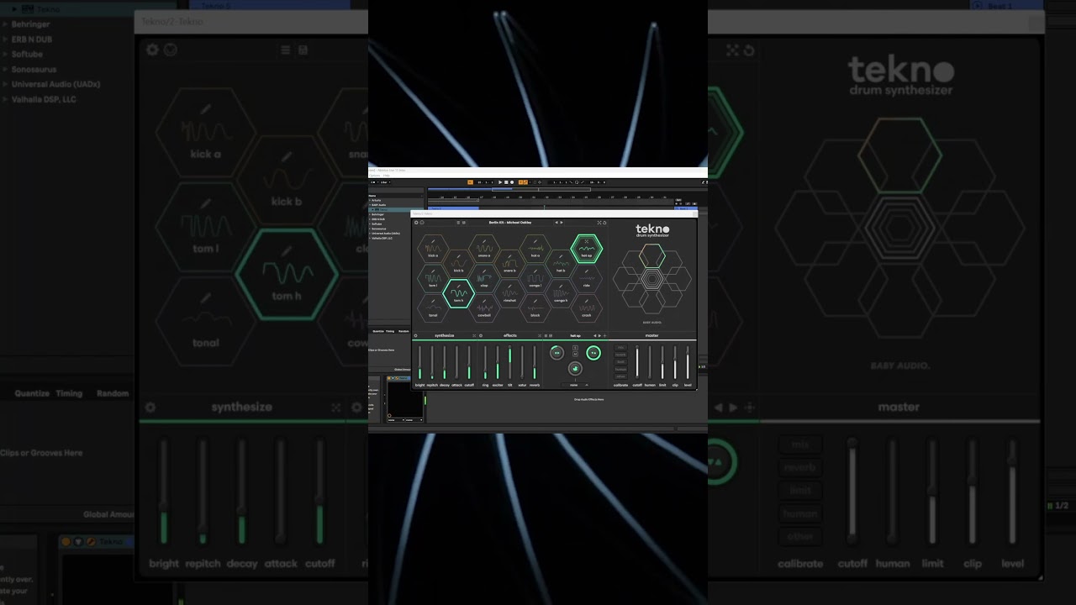Toggle the M mute button in hat op section

pyautogui.click(x=575, y=353)
